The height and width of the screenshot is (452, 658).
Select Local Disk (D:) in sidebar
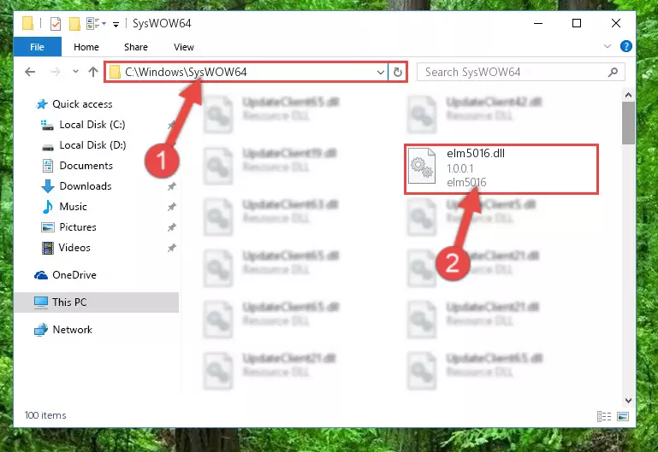92,145
